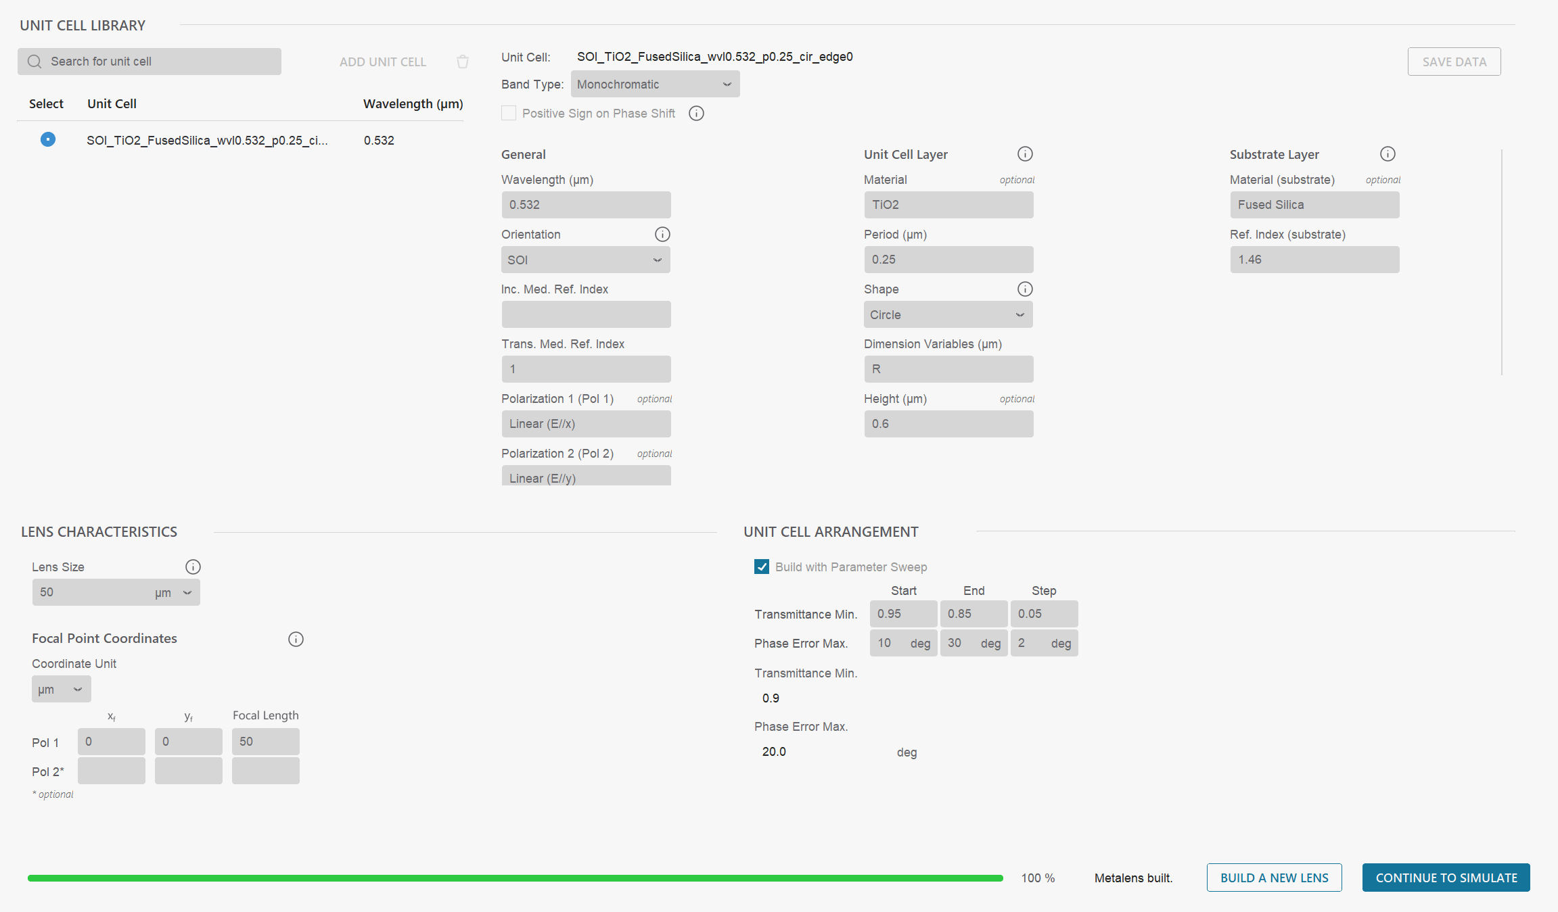Uncheck Build with Parameter Sweep
The height and width of the screenshot is (912, 1558).
pos(762,567)
